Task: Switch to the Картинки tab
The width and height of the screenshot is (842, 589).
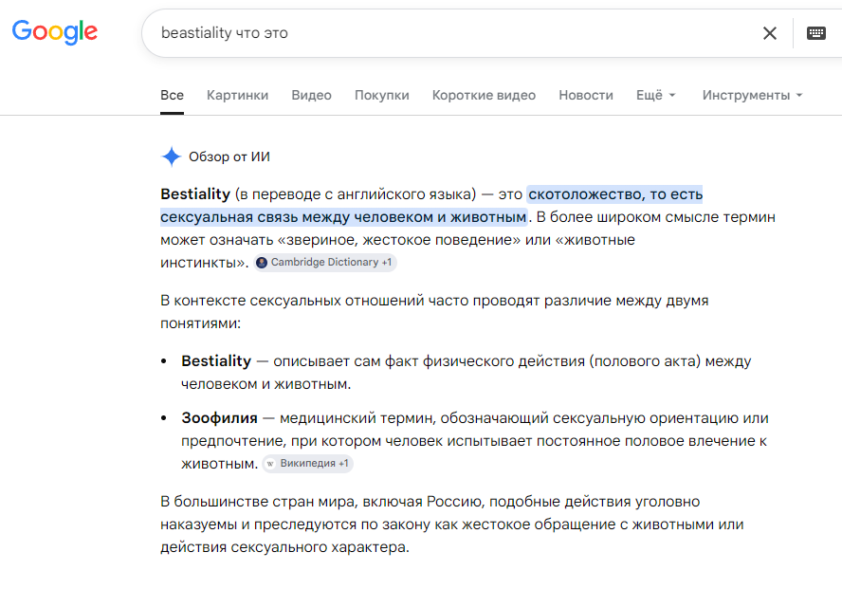Action: (x=237, y=95)
